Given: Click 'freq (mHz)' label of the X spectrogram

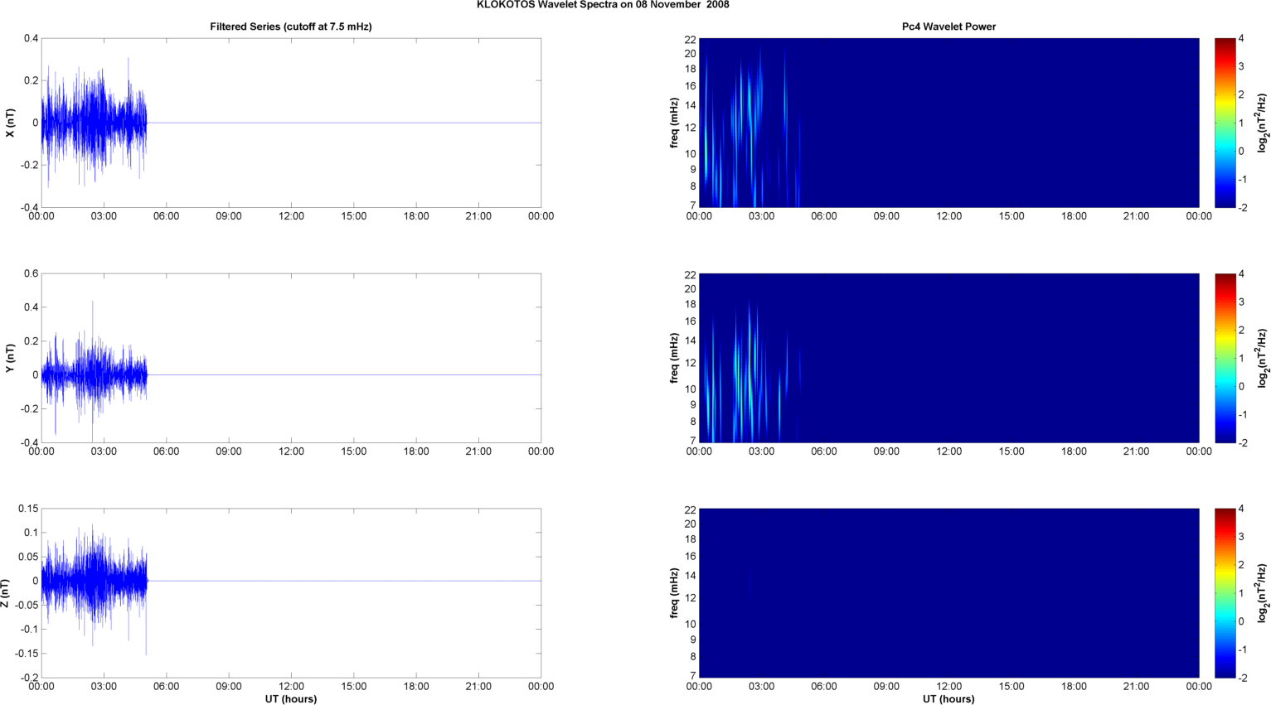Looking at the screenshot, I should [675, 123].
